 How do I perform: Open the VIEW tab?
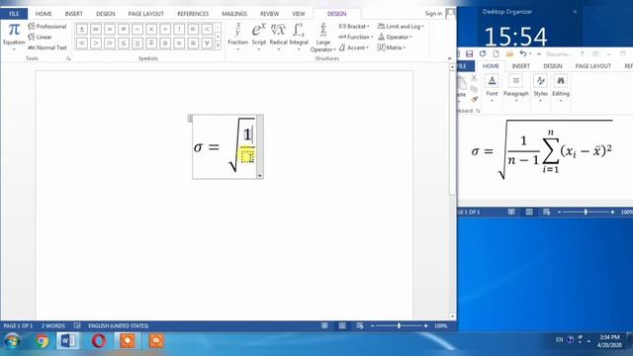[299, 14]
